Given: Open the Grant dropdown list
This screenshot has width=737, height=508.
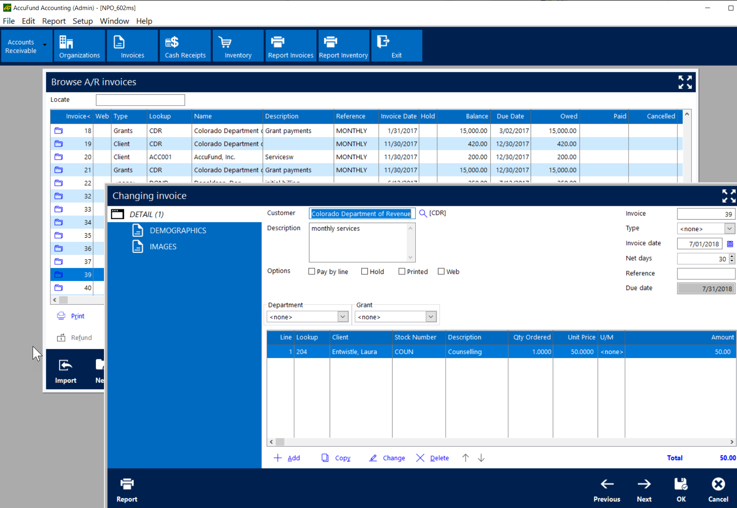Looking at the screenshot, I should (x=431, y=317).
